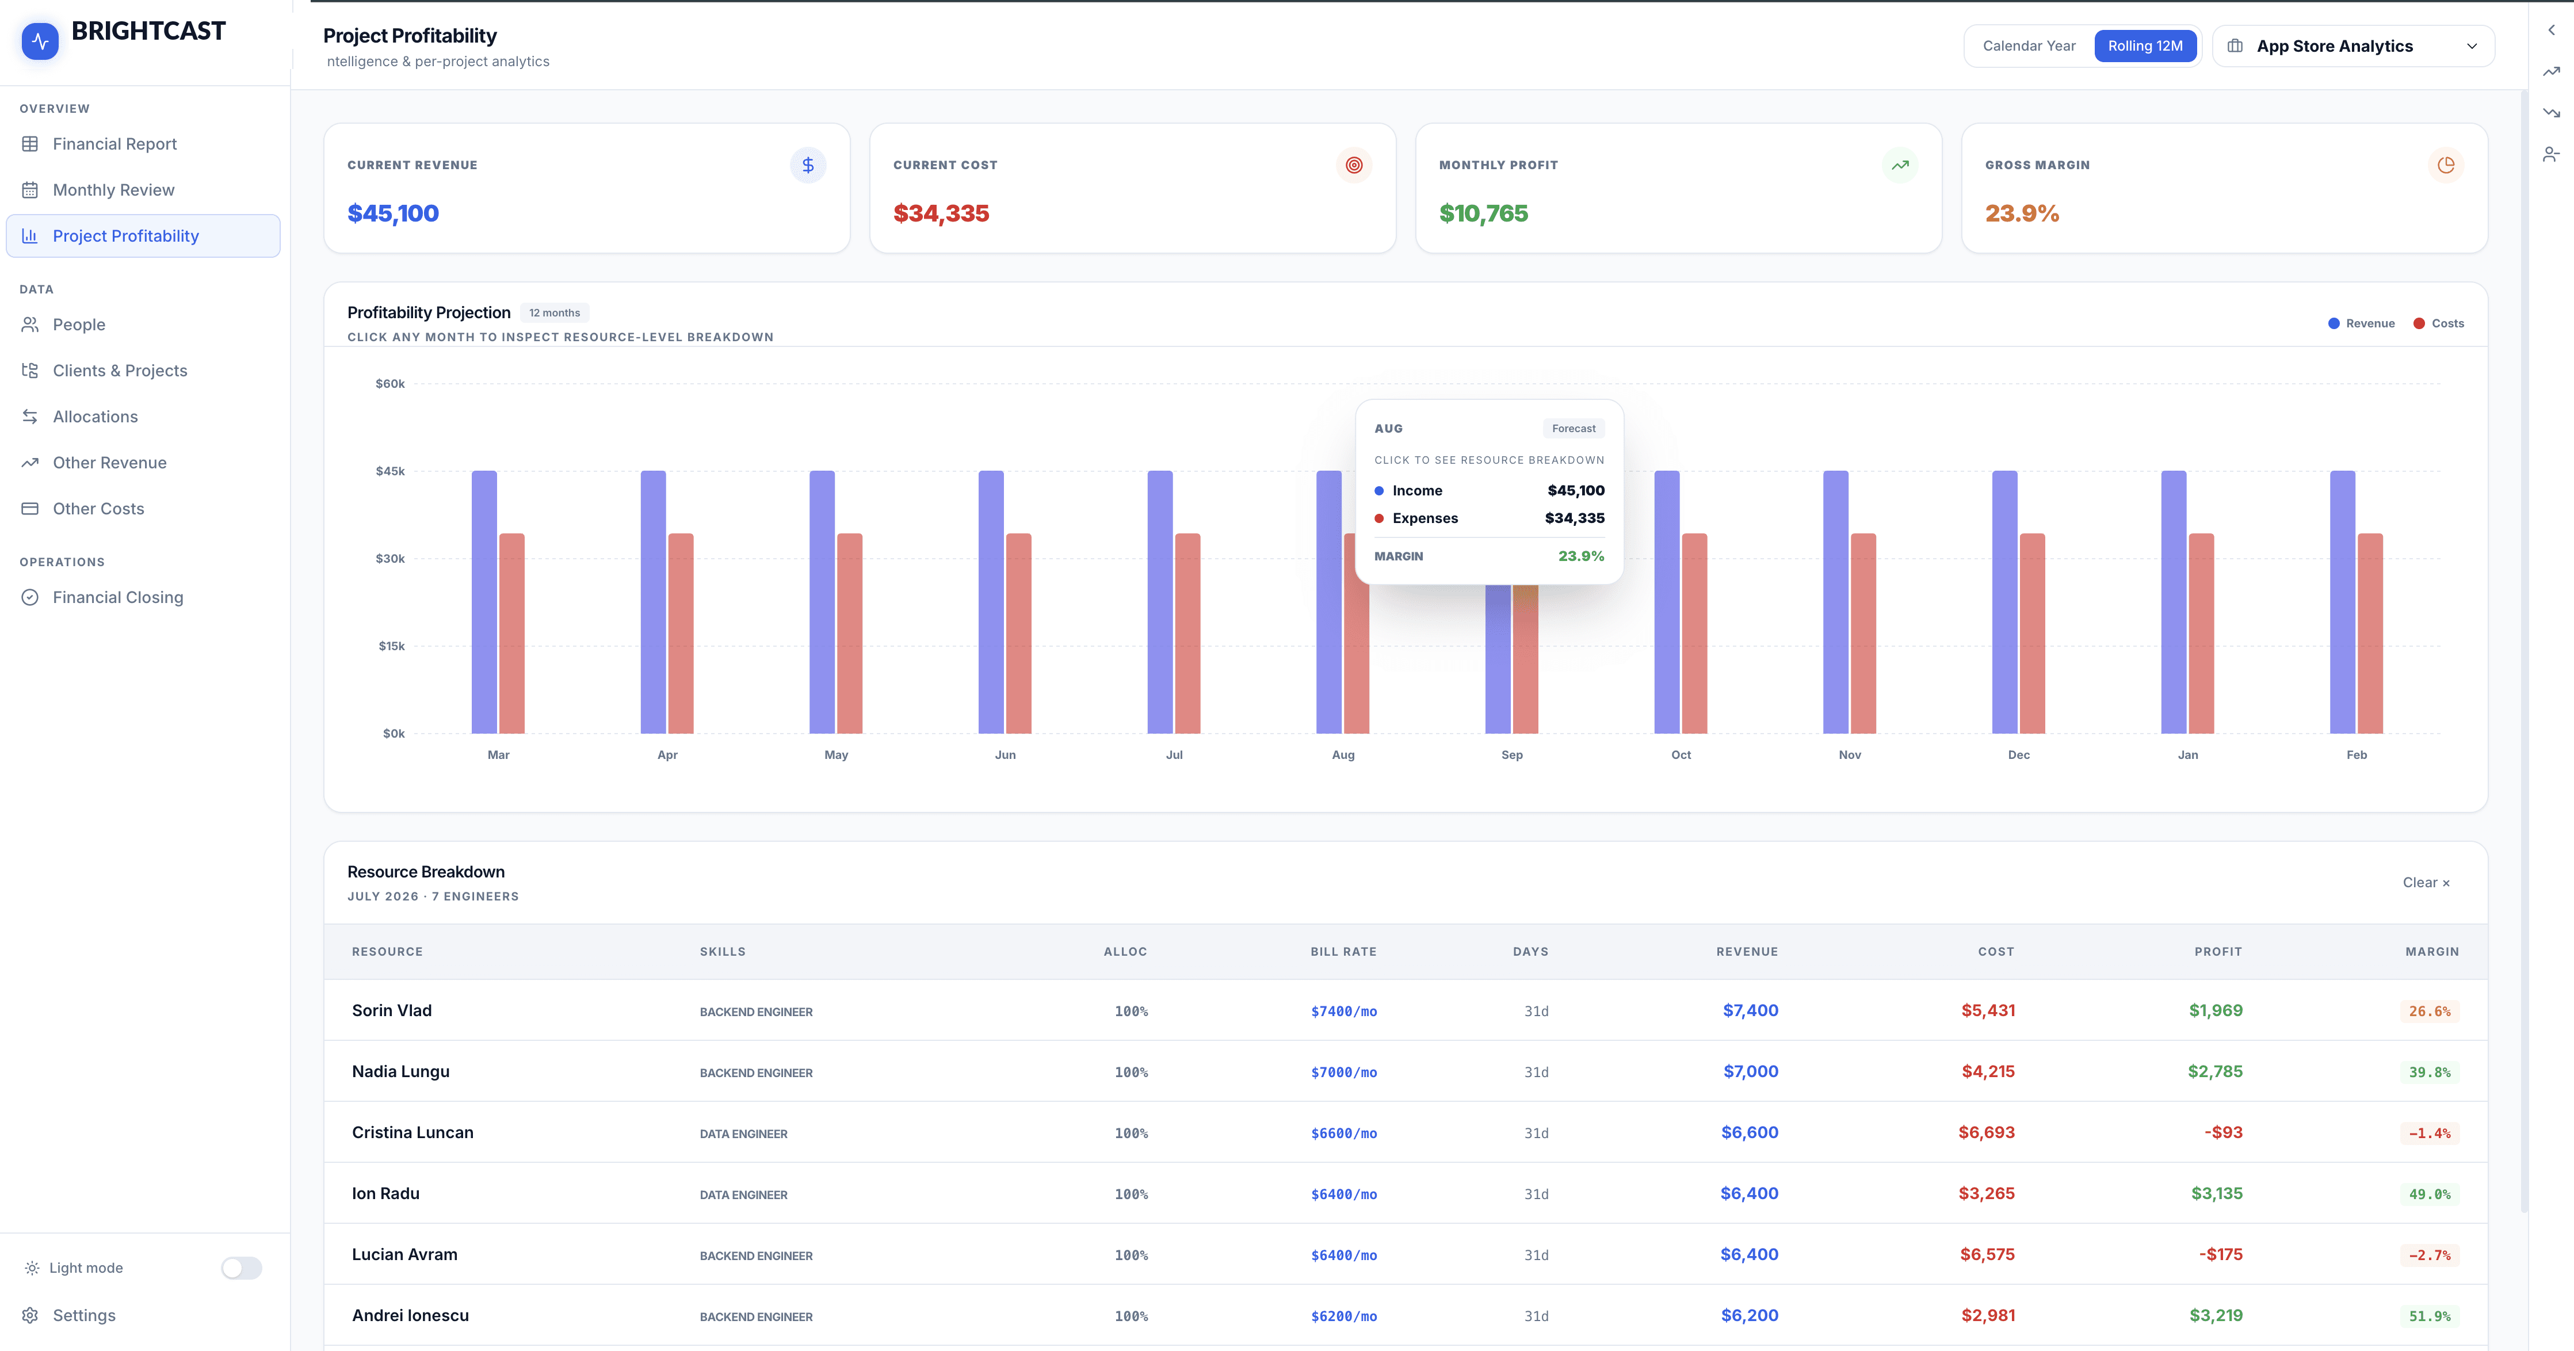Clear the Resource Breakdown selection
The image size is (2574, 1351).
(x=2425, y=882)
